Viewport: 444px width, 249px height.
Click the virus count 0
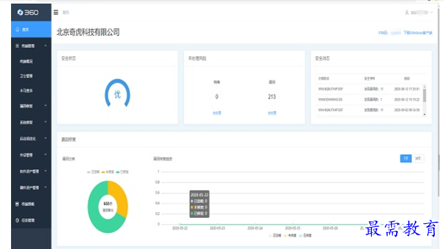(x=217, y=97)
